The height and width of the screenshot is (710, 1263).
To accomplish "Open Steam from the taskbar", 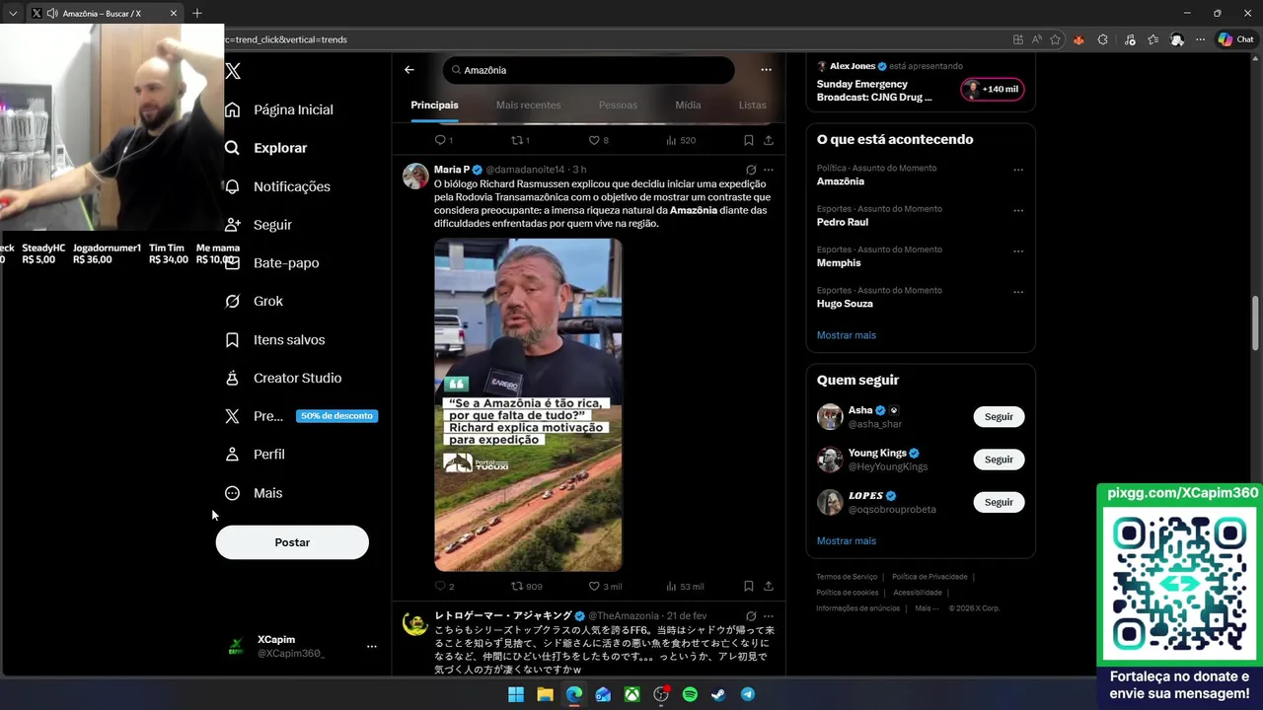I will coord(719,694).
